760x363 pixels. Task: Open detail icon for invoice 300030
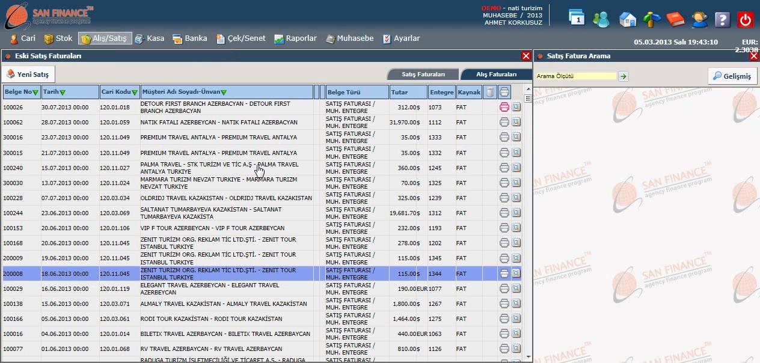pyautogui.click(x=516, y=183)
